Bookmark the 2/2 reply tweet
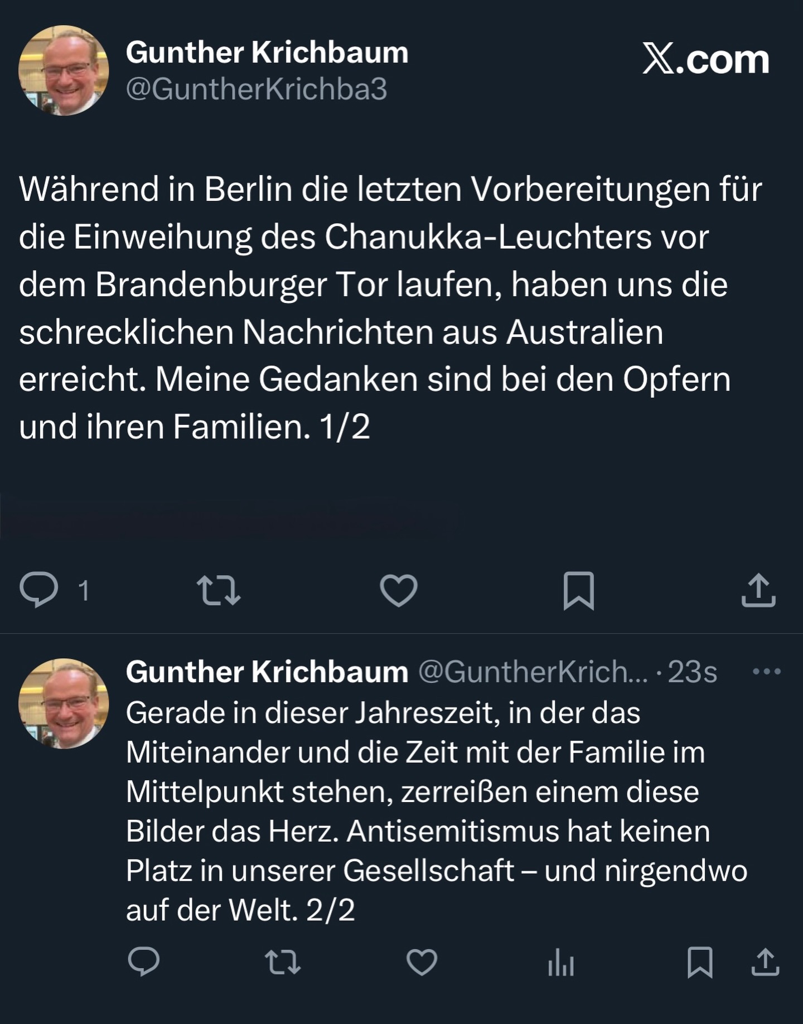The image size is (803, 1024). pyautogui.click(x=700, y=962)
